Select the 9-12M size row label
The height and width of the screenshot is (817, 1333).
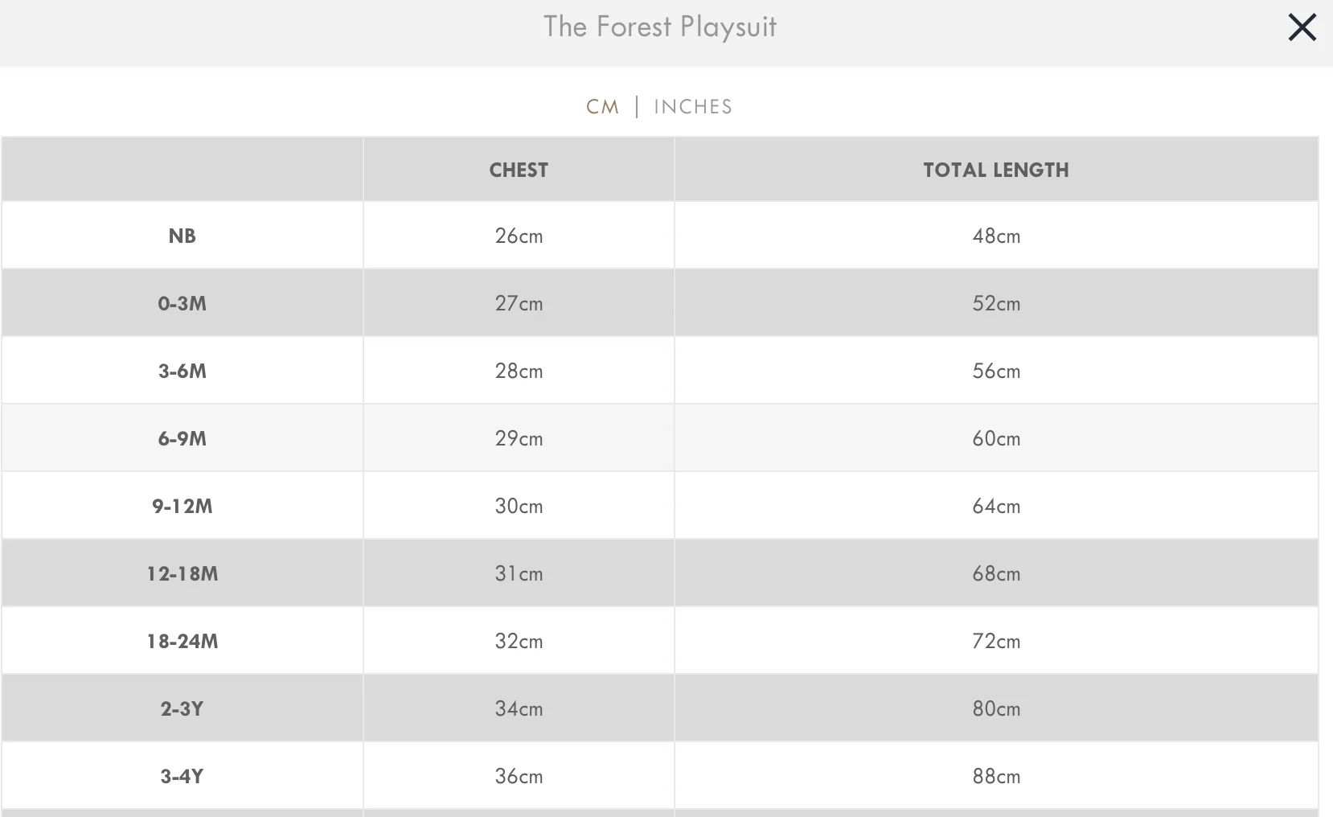pyautogui.click(x=182, y=506)
